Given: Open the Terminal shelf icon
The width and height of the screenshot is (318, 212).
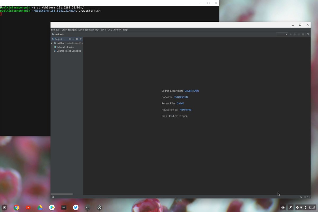Looking at the screenshot, I should click(x=87, y=207).
